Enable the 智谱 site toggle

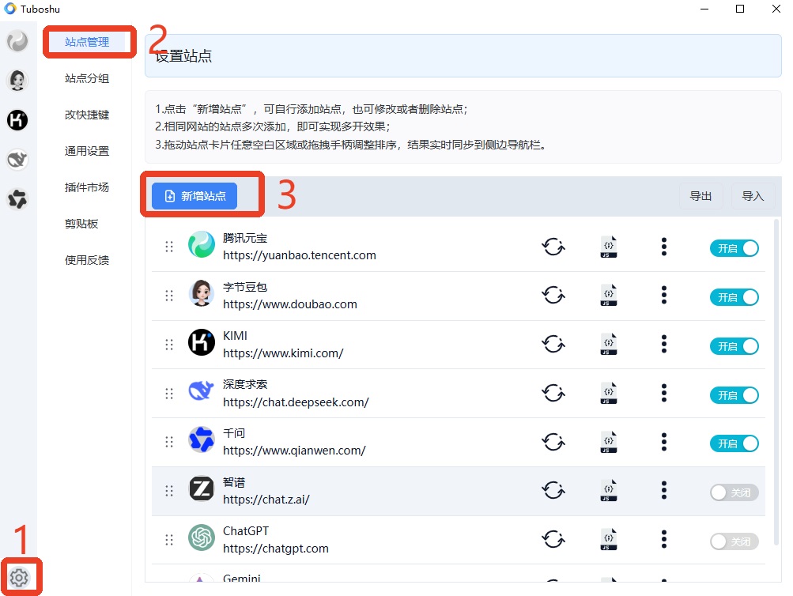[x=734, y=492]
